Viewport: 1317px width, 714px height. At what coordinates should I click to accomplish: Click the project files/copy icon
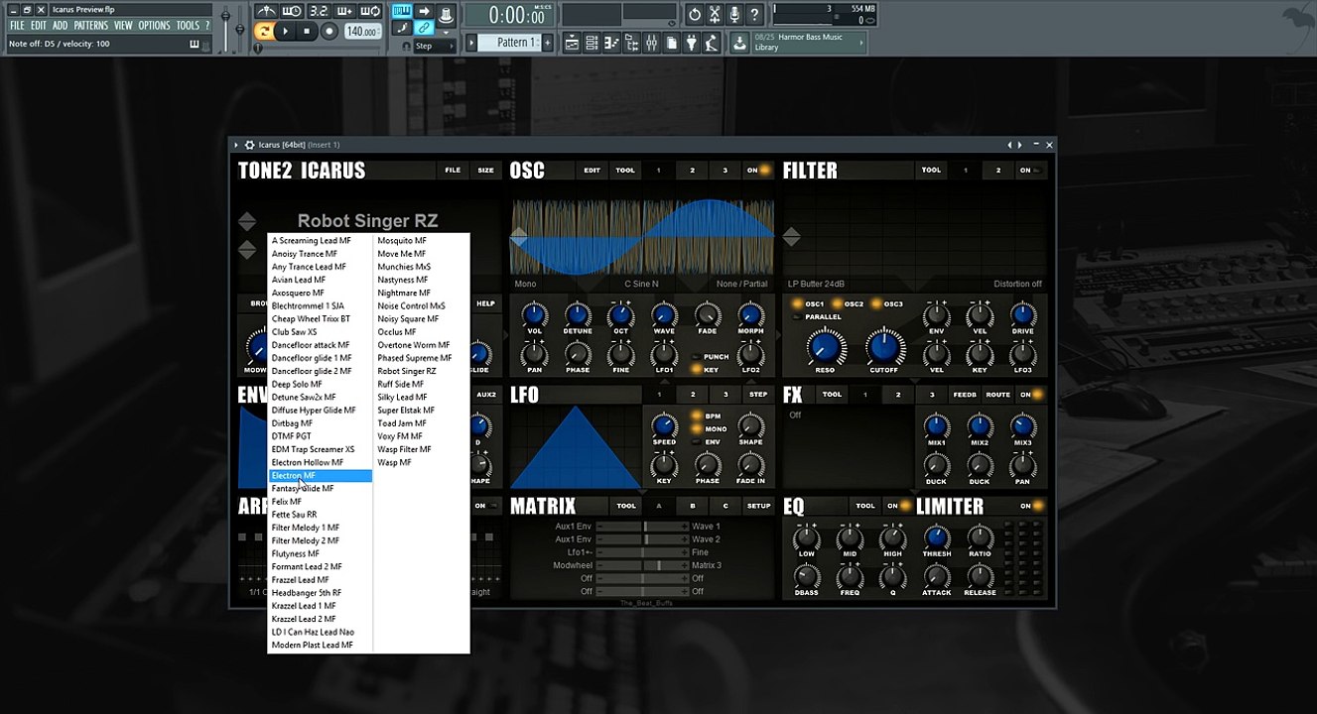pos(672,43)
